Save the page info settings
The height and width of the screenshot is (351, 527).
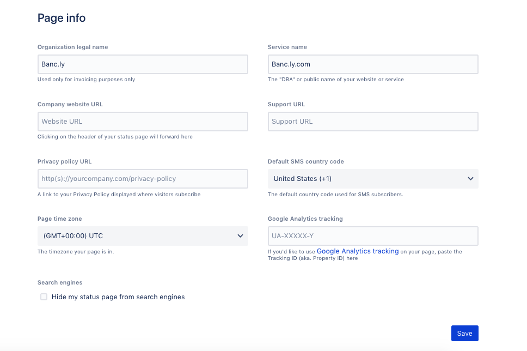(464, 334)
